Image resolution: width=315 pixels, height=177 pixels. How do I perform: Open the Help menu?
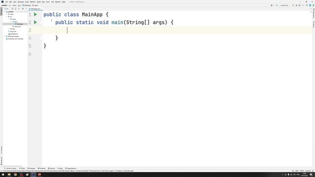[63, 2]
